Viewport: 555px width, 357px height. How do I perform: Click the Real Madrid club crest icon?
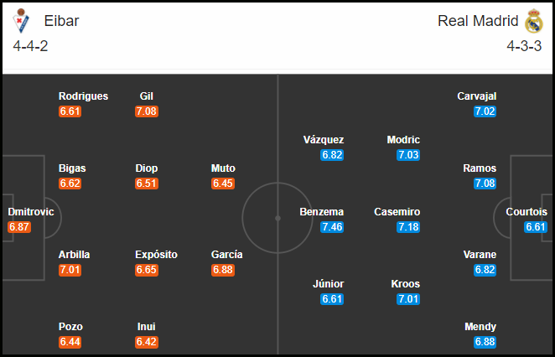[534, 21]
